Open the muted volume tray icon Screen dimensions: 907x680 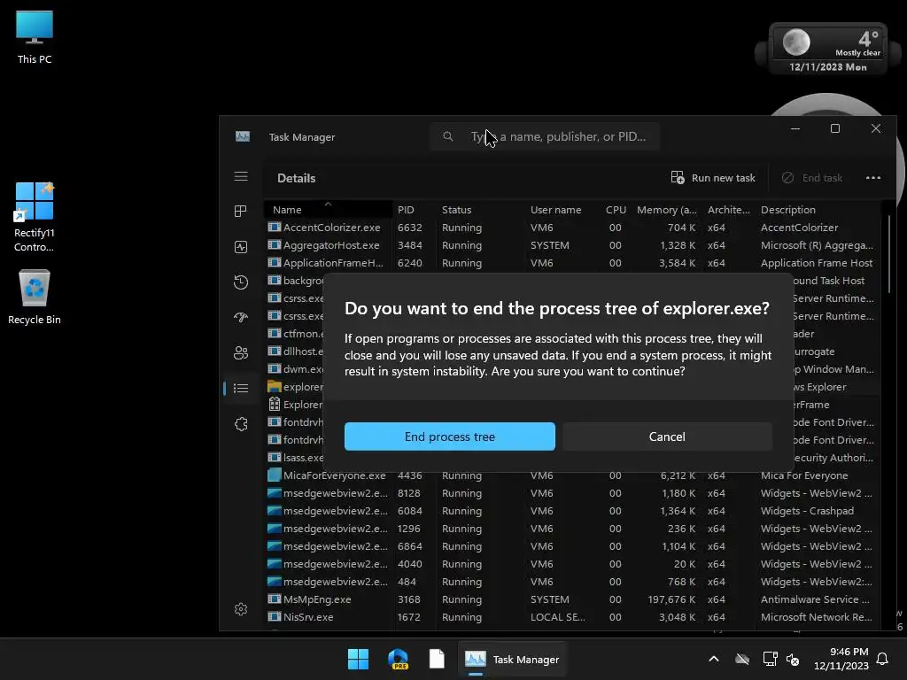793,659
